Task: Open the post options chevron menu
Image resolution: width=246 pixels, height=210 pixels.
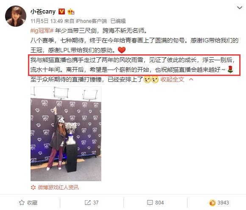Action: coord(239,8)
